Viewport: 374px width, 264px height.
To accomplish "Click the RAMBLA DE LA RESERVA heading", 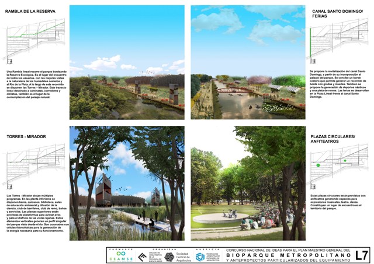I will 32,12.
